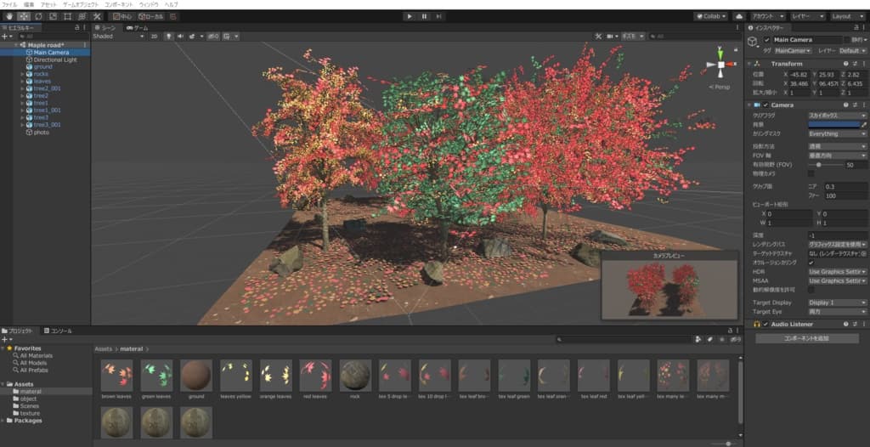
Task: Click the Pause button
Action: click(424, 16)
